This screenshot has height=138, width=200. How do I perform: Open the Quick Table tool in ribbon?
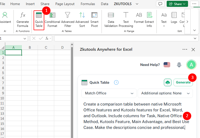click(x=39, y=20)
